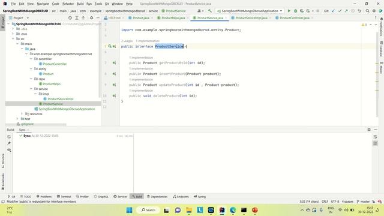The width and height of the screenshot is (384, 216).
Task: Collapse the service package node
Action: pyautogui.click(x=31, y=89)
